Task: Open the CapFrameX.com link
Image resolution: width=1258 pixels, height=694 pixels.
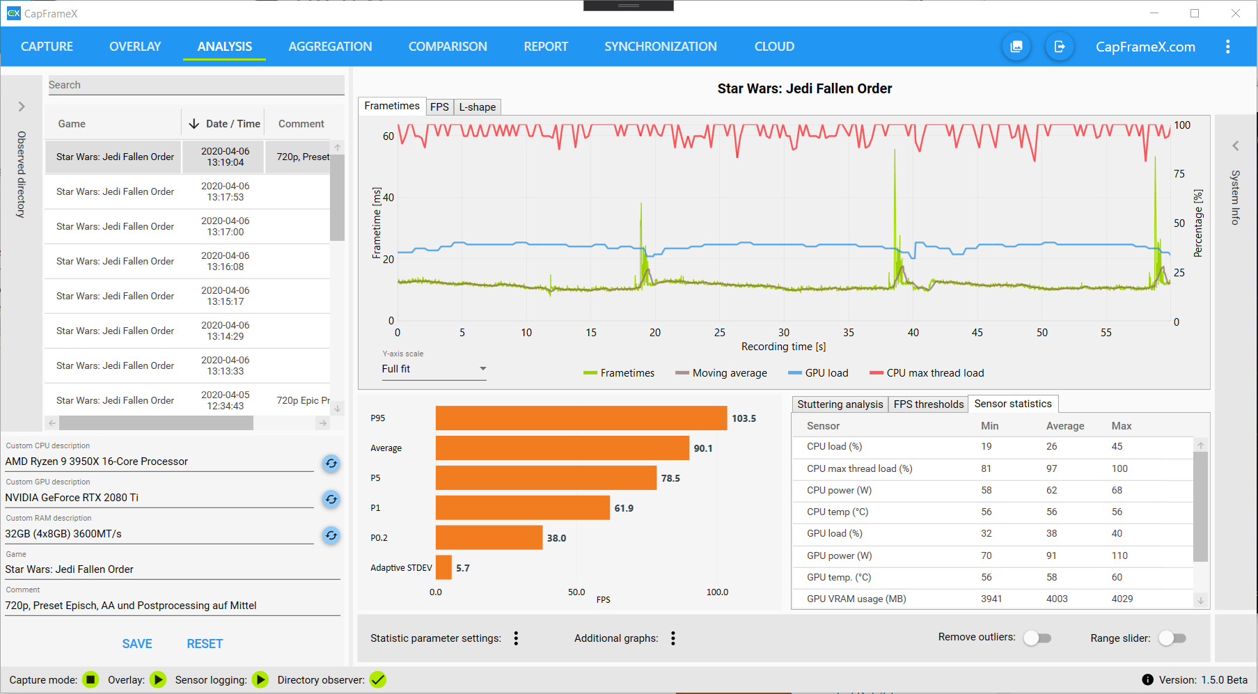Action: 1145,47
